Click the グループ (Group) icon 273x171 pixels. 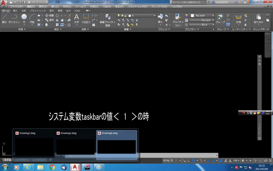(x=220, y=19)
